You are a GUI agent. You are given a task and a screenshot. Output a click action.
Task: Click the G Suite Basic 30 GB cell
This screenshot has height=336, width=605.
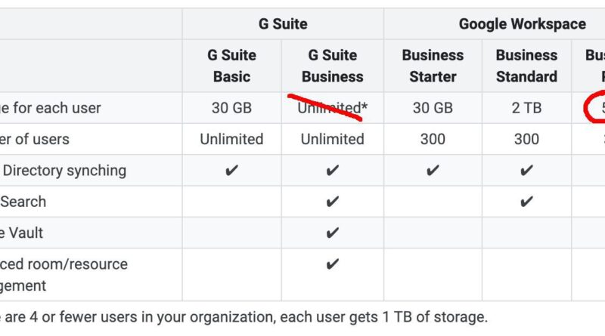coord(231,108)
